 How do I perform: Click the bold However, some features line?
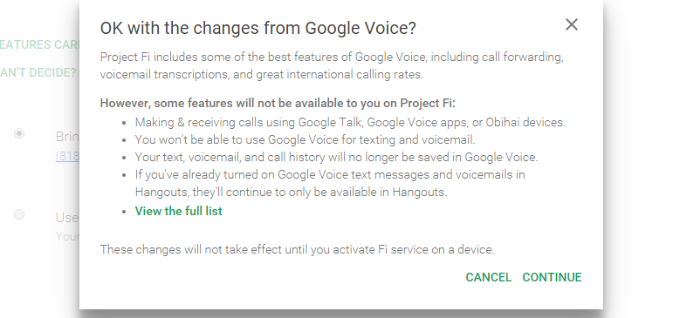(x=278, y=104)
